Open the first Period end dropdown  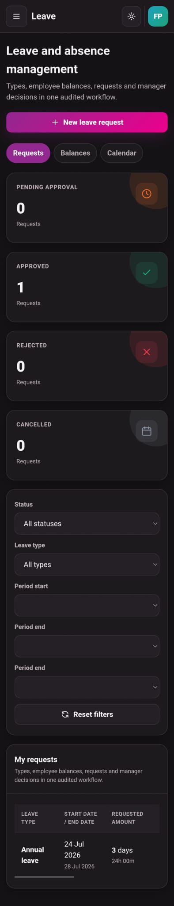(x=87, y=646)
